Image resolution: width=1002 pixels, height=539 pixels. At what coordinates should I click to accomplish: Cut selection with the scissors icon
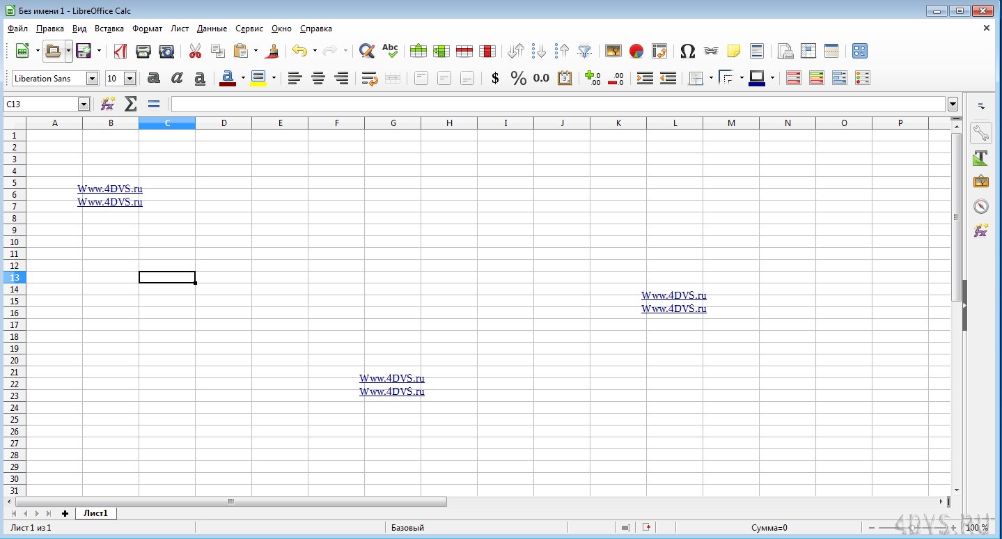(195, 51)
